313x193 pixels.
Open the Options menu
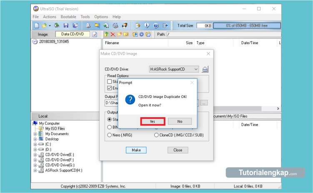tap(101, 17)
